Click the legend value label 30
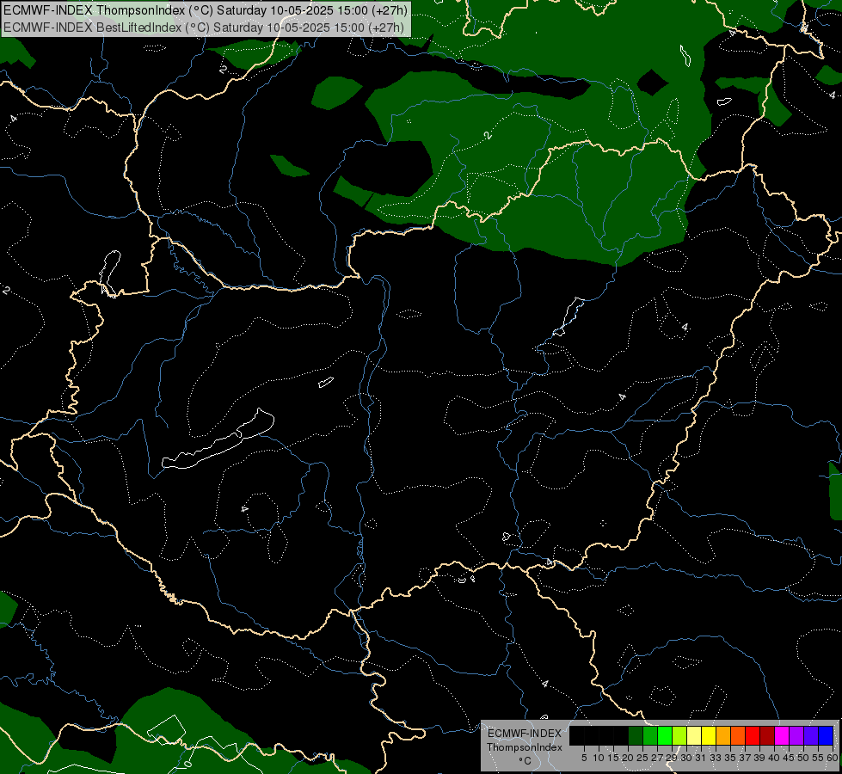Viewport: 842px width, 774px height. pos(686,758)
